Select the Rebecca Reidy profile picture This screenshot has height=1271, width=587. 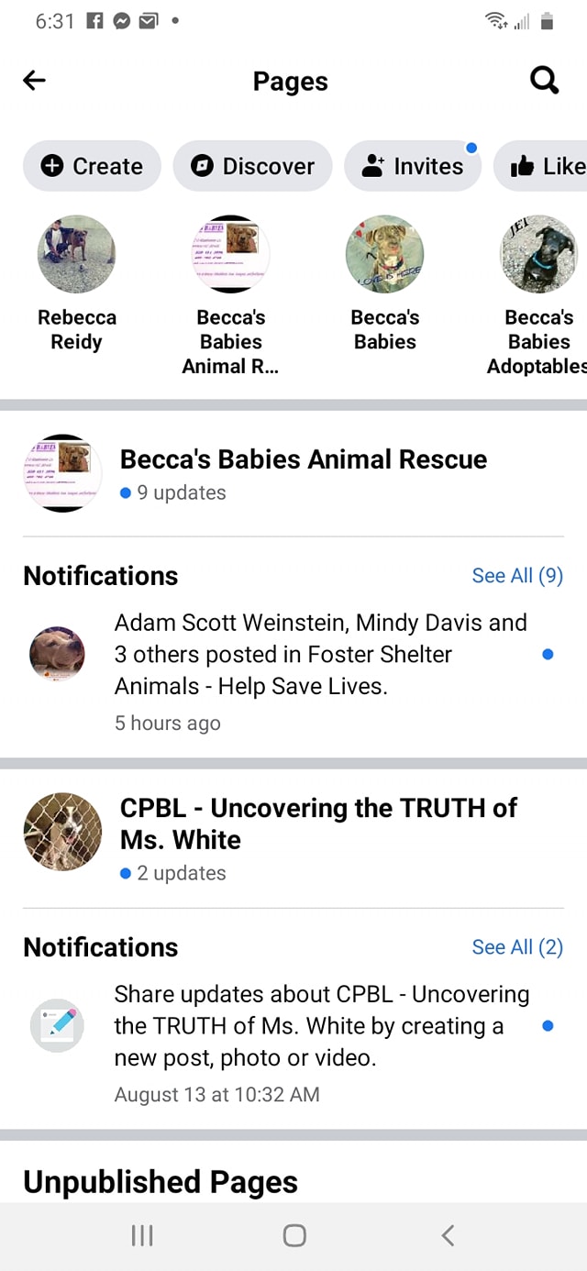[x=77, y=254]
